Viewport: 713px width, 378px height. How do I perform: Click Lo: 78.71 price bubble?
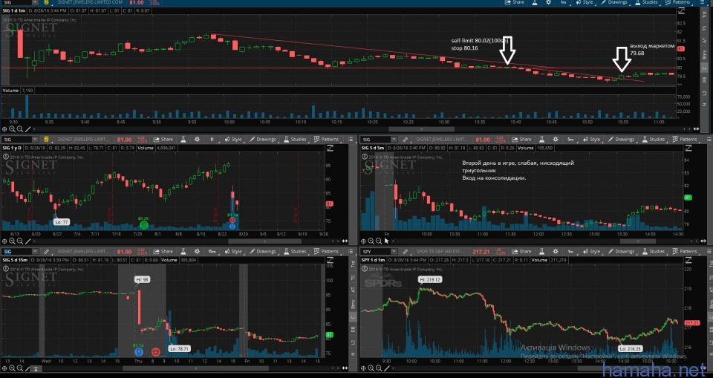[179, 348]
